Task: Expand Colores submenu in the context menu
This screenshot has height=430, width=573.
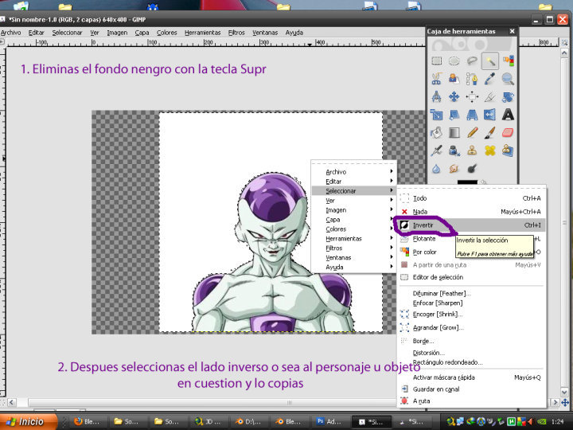Action: tap(353, 229)
